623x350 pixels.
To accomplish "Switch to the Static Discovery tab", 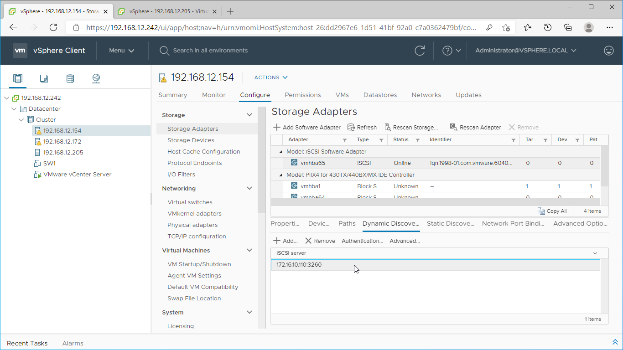I will (451, 224).
